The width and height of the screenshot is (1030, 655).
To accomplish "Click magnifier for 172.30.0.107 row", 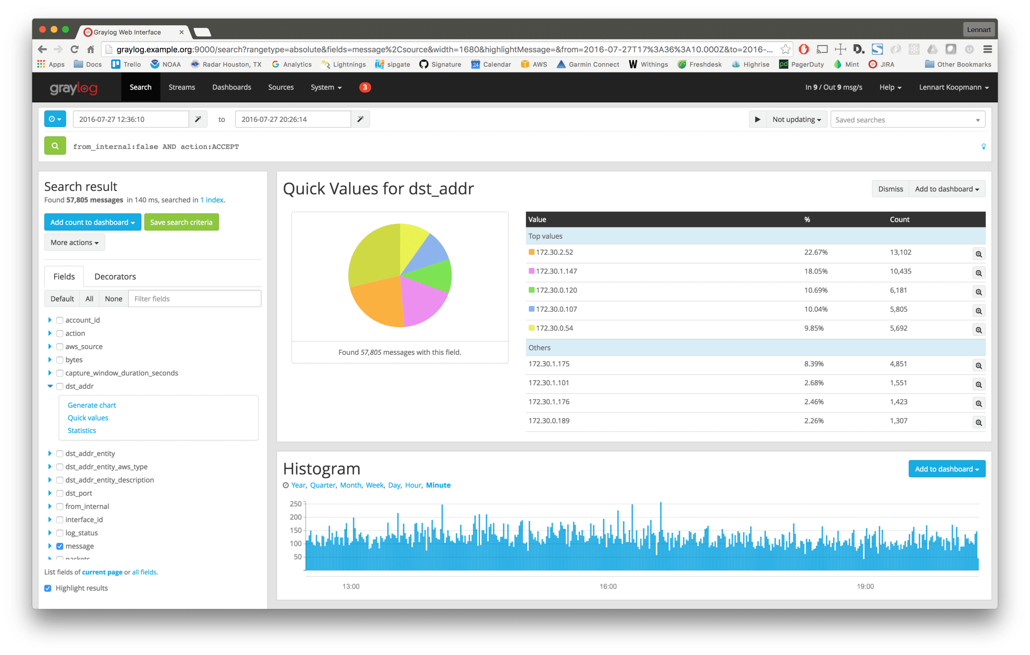I will point(978,311).
